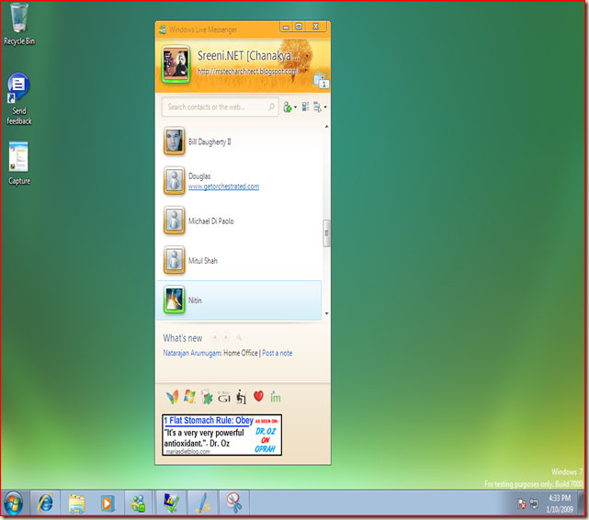The height and width of the screenshot is (520, 589).
Task: Click the person at desk tab icon
Action: (241, 397)
